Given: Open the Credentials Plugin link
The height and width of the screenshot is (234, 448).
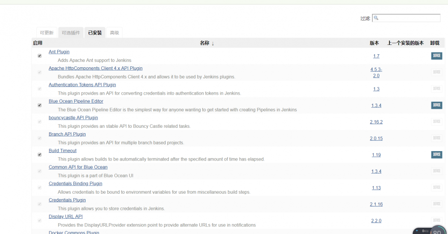Looking at the screenshot, I should click(67, 200).
